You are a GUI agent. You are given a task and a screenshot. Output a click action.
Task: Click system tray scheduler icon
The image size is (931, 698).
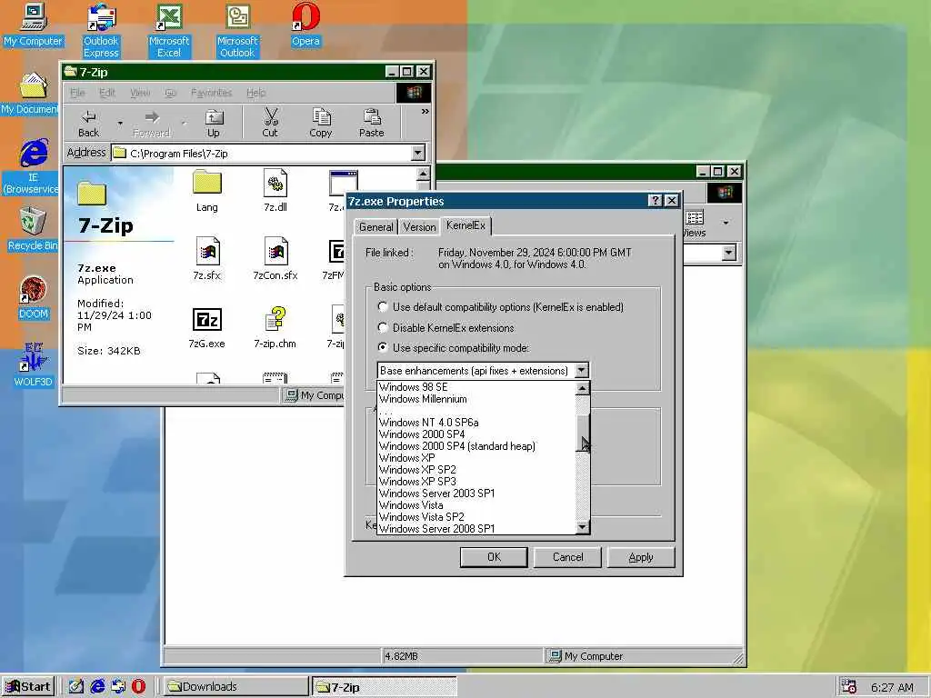[x=849, y=687]
